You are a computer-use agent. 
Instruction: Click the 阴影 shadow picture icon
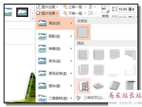click(x=42, y=36)
